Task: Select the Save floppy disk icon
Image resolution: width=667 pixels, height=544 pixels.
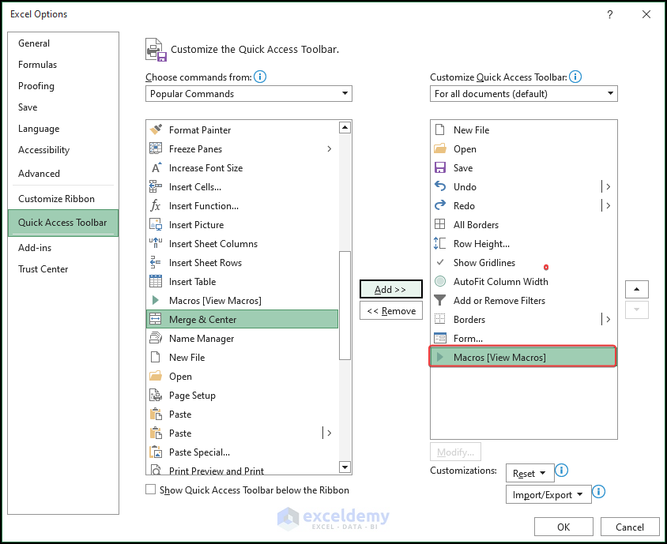Action: [440, 168]
